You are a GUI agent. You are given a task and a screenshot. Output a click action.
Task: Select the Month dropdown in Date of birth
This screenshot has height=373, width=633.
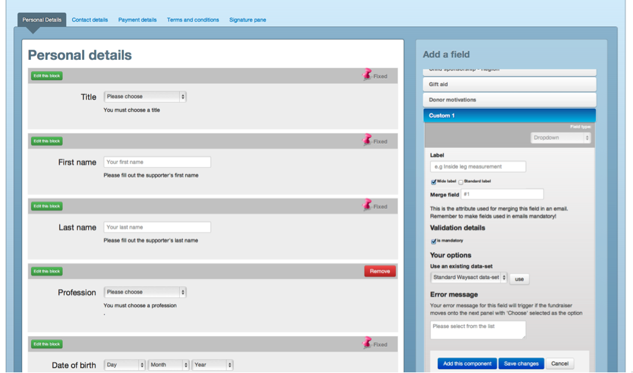(168, 365)
